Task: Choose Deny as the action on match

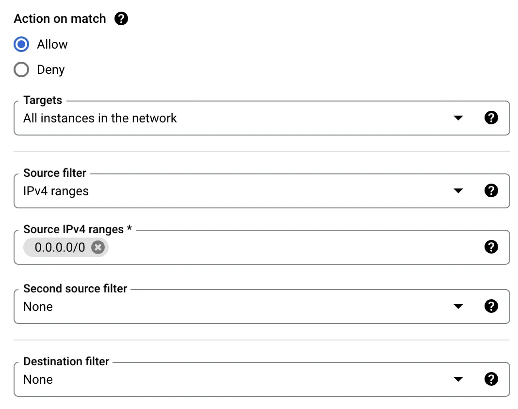Action: (21, 69)
